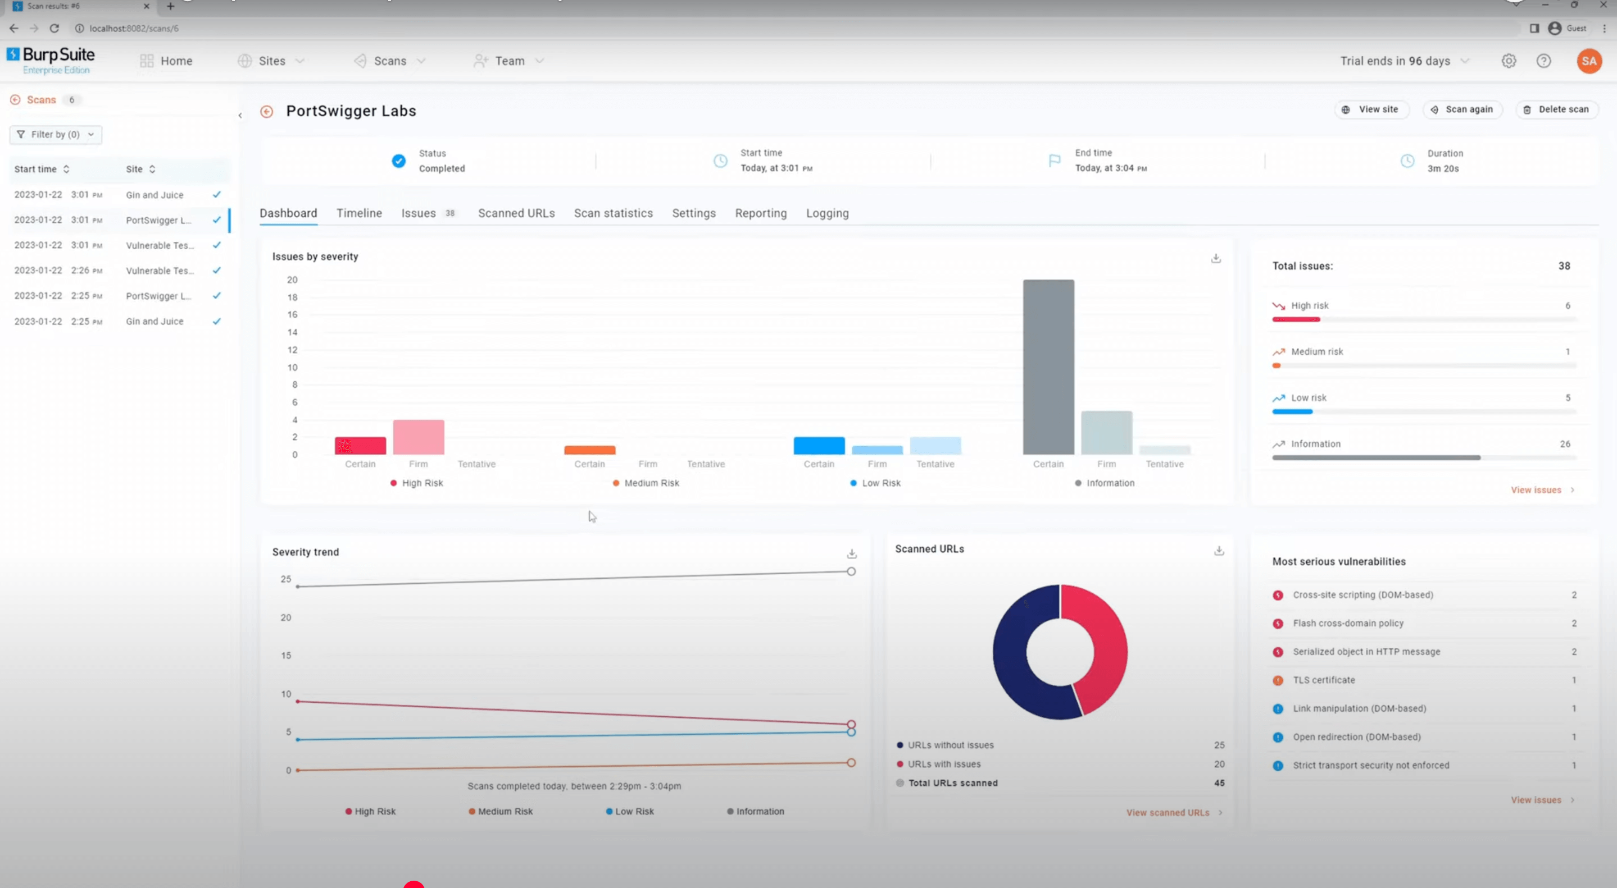Toggle High Risk legend in severity bar chart
Image resolution: width=1617 pixels, height=888 pixels.
[x=417, y=483]
